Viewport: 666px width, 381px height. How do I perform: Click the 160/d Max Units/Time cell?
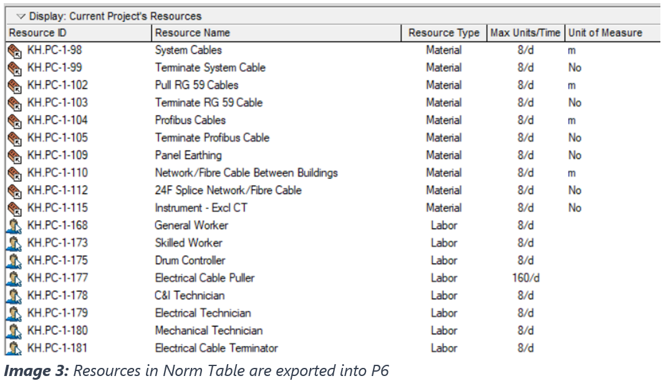pyautogui.click(x=525, y=278)
